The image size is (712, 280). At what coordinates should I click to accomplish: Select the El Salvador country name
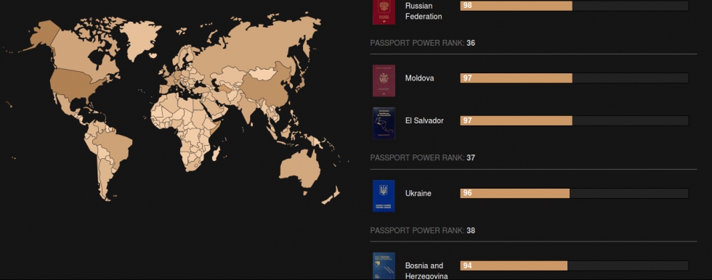tap(424, 120)
